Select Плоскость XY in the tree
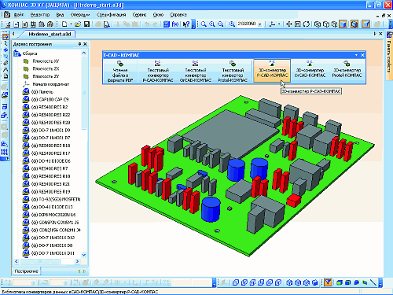This screenshot has height=295, width=393. pyautogui.click(x=46, y=61)
